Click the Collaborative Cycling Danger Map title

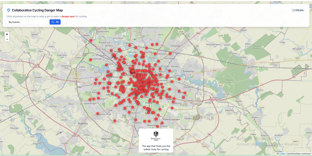tap(37, 10)
